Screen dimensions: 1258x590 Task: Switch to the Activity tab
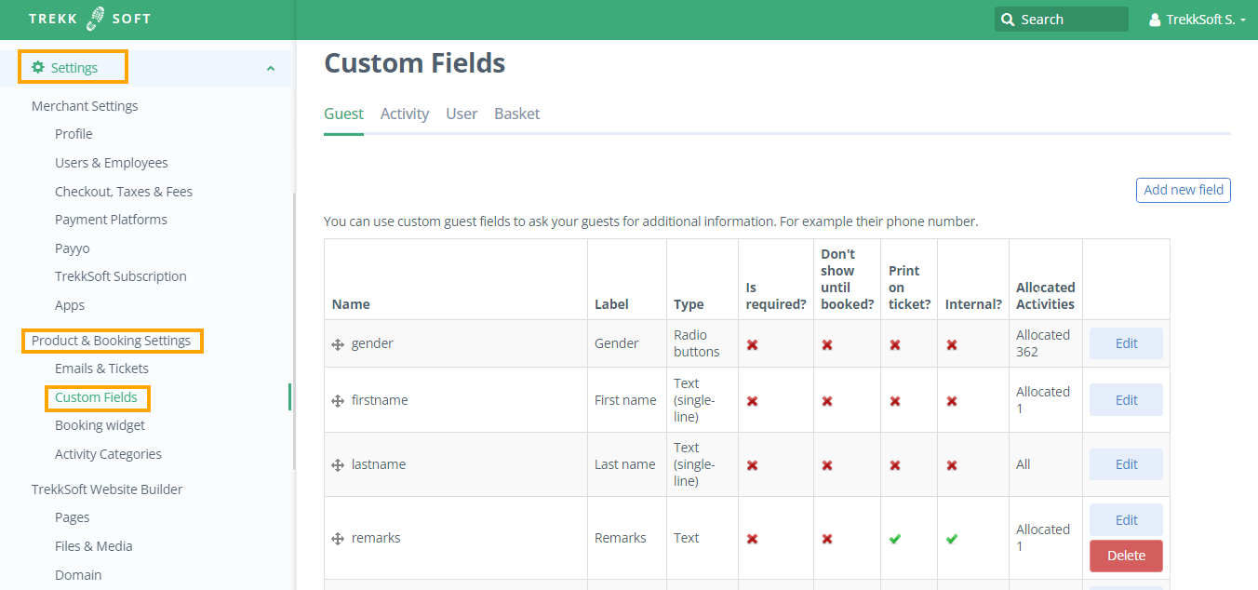click(x=405, y=114)
